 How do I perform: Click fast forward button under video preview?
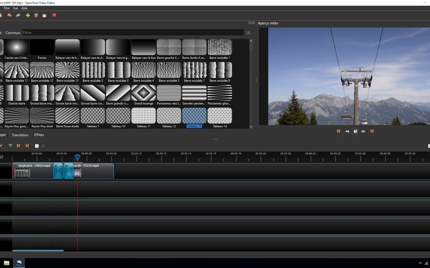[364, 131]
